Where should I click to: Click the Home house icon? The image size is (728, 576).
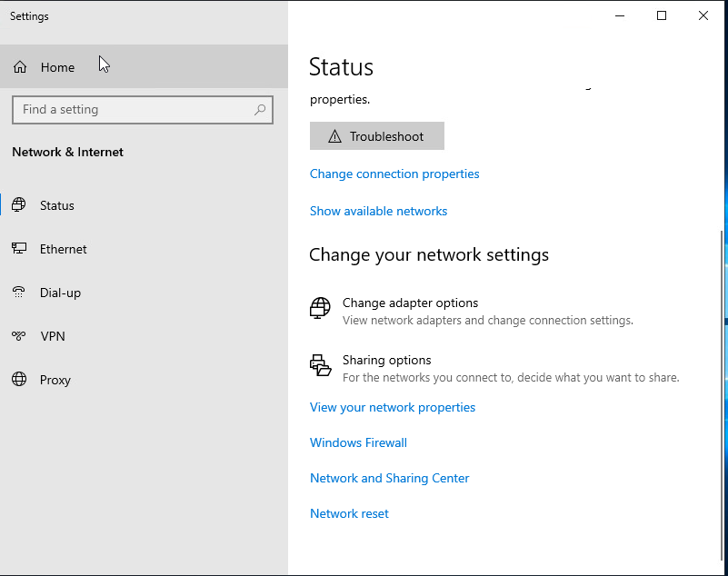coord(20,67)
